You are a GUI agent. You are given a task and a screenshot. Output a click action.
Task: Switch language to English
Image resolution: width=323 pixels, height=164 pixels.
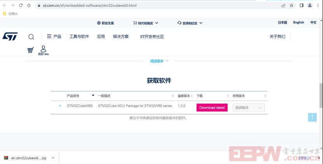(x=299, y=22)
